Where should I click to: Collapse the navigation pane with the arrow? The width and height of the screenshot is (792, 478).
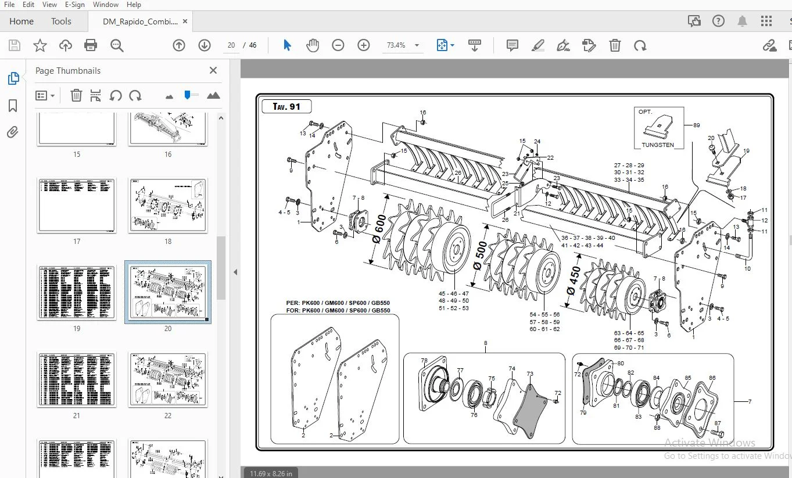point(235,272)
